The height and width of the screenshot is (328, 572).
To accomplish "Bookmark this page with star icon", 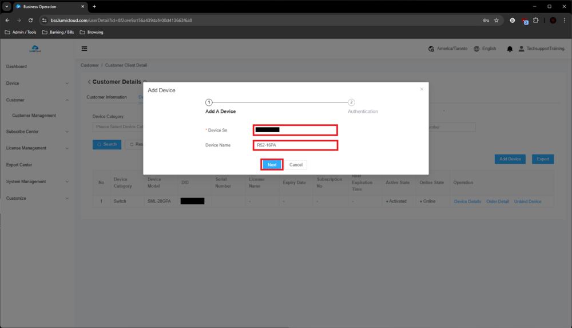I will [x=496, y=20].
